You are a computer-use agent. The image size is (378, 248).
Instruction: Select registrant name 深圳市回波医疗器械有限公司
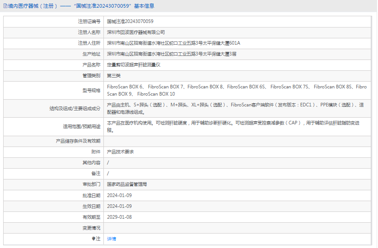(x=136, y=32)
